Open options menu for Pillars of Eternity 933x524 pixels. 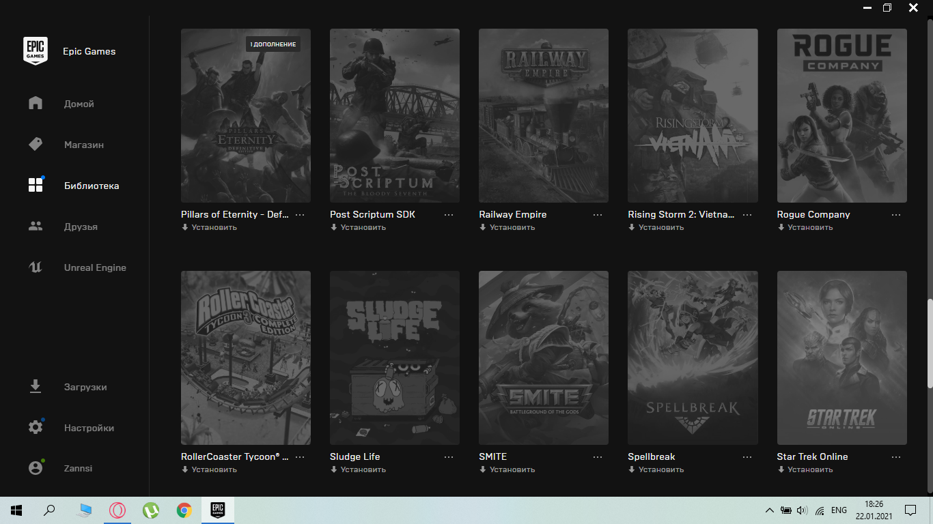coord(300,214)
